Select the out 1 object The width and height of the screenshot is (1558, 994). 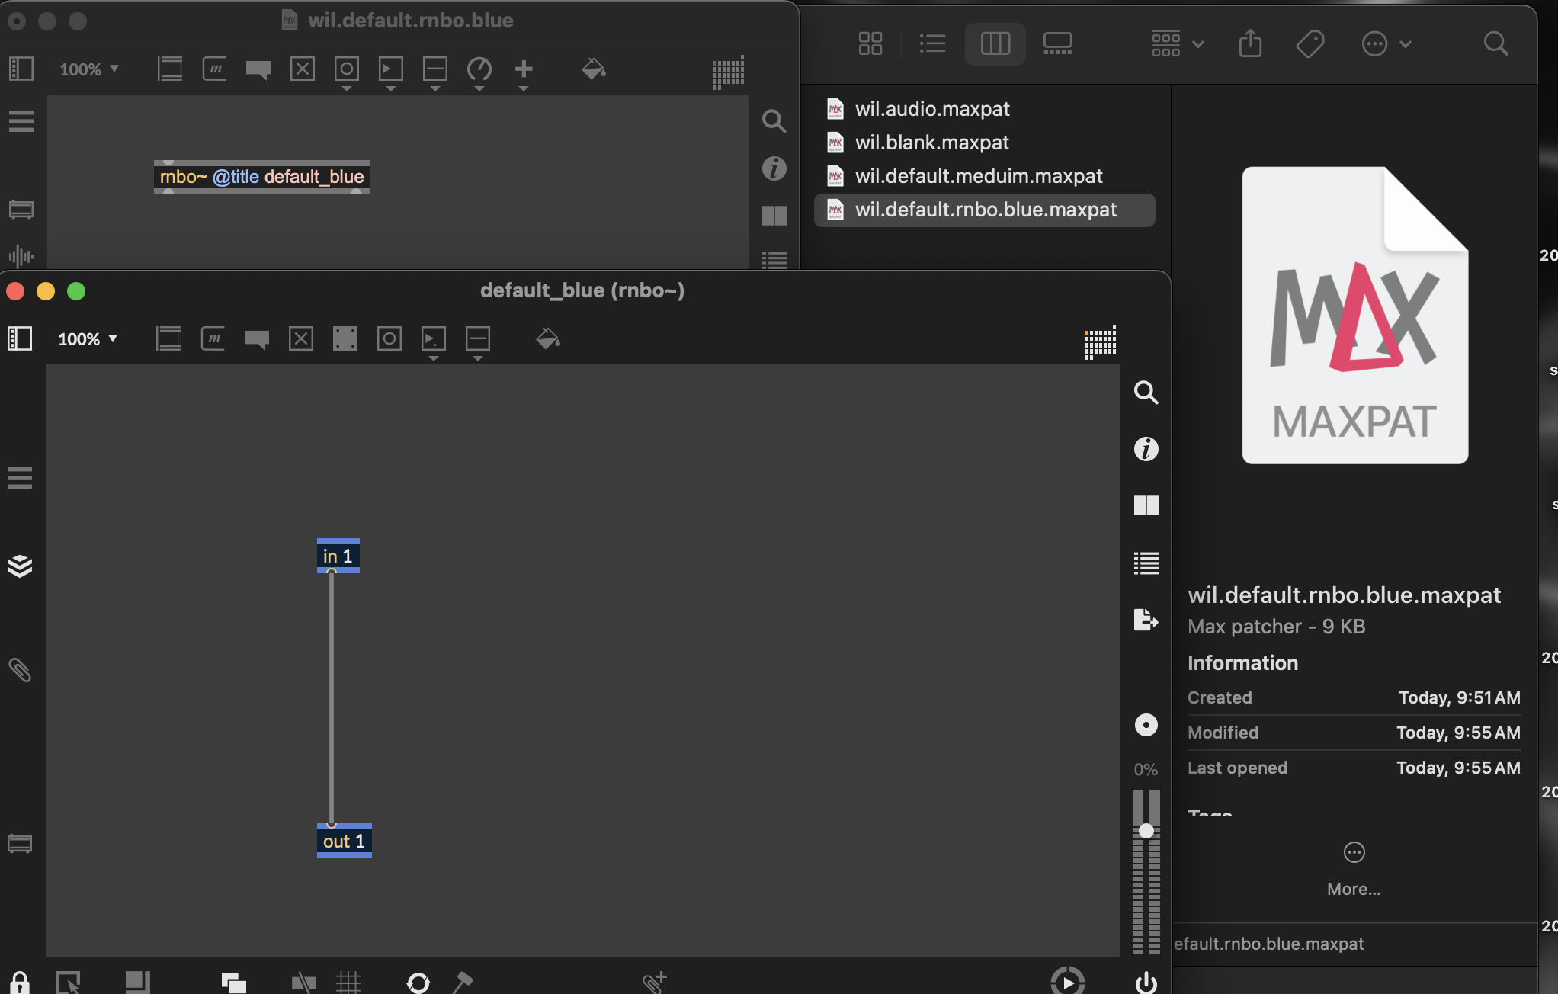[345, 841]
